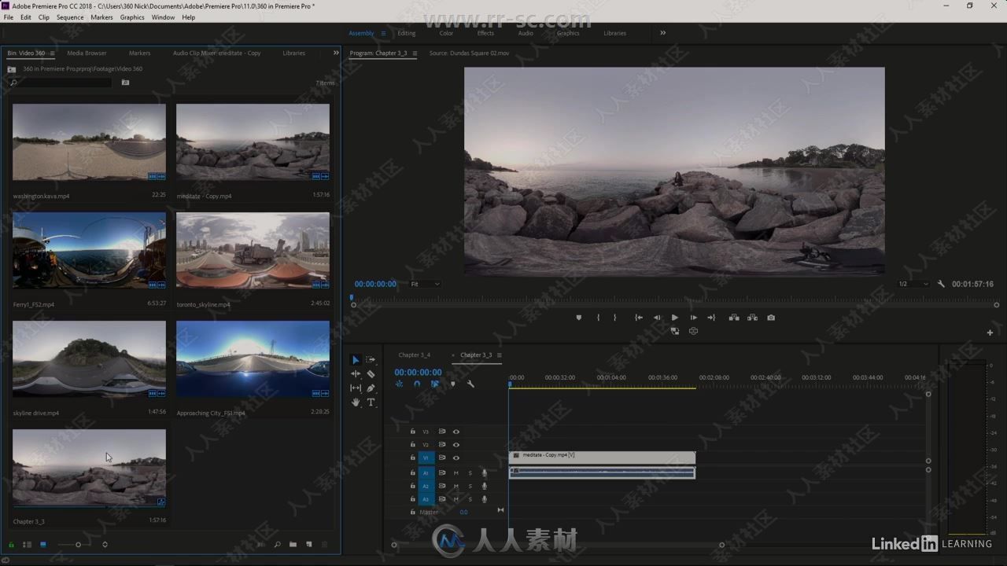The height and width of the screenshot is (566, 1007).
Task: Click Add Marker in Program Monitor
Action: [579, 318]
